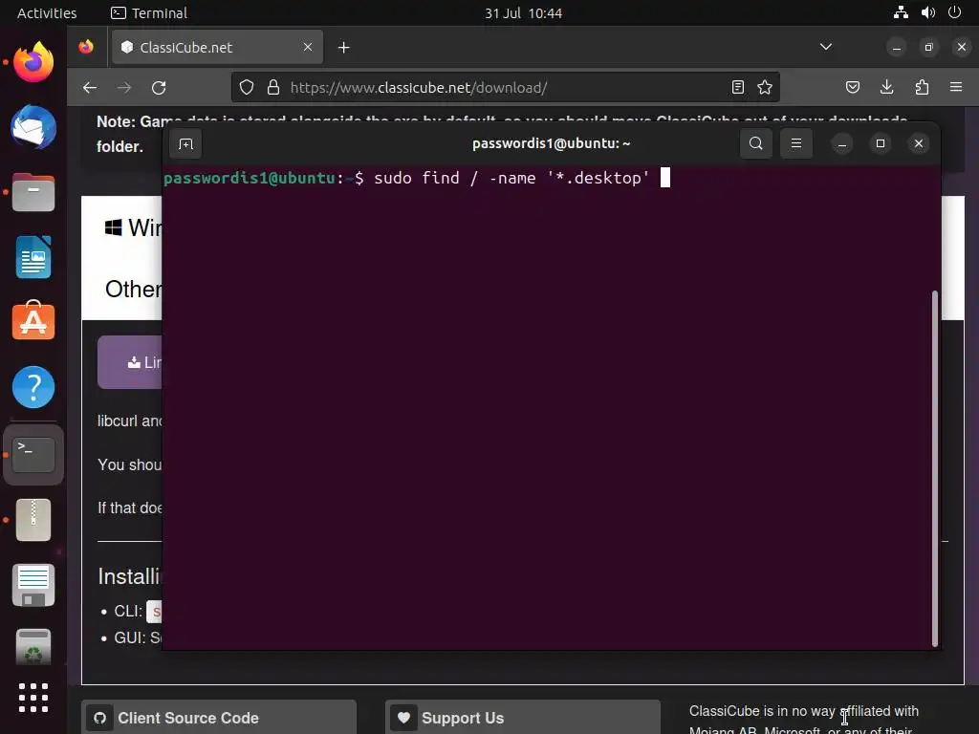Image resolution: width=979 pixels, height=734 pixels.
Task: Open LibreOffice Writer from the dock
Action: tap(33, 257)
